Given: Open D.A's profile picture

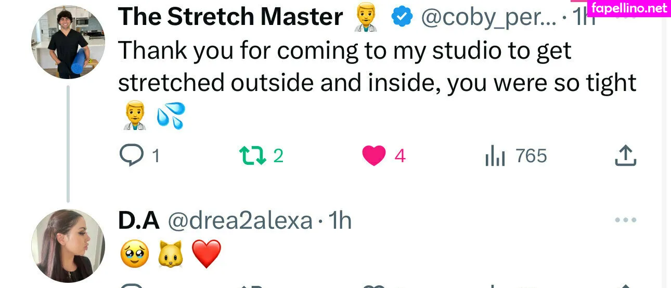Looking at the screenshot, I should click(68, 246).
